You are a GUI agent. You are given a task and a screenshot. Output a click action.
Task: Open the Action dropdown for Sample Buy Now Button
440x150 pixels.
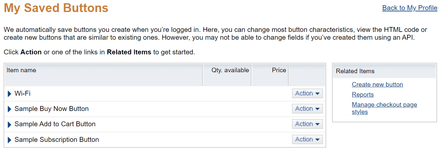tap(307, 109)
